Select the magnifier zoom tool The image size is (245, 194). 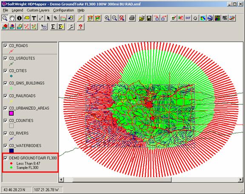(5, 18)
